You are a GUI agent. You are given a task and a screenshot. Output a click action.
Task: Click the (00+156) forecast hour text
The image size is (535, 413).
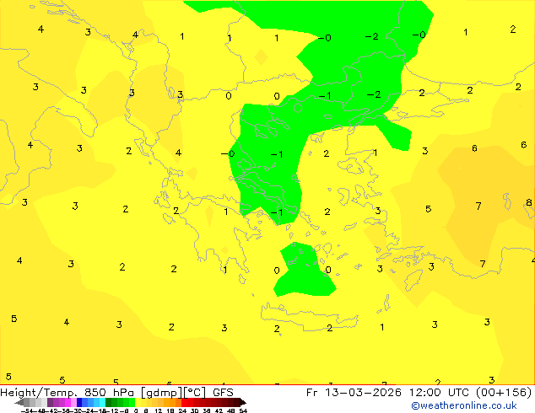click(x=503, y=393)
